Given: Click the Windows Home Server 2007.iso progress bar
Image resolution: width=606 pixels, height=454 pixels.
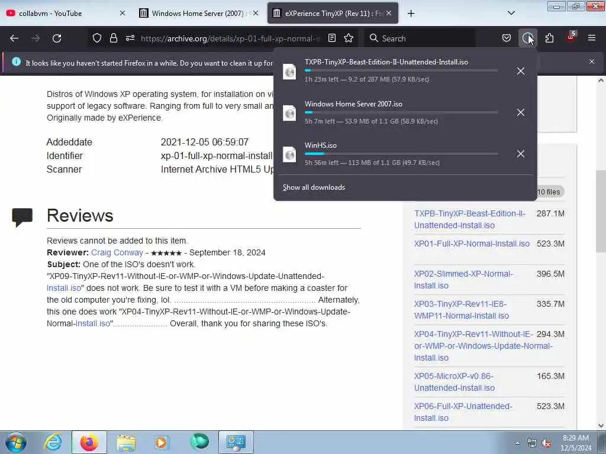Looking at the screenshot, I should click(401, 112).
